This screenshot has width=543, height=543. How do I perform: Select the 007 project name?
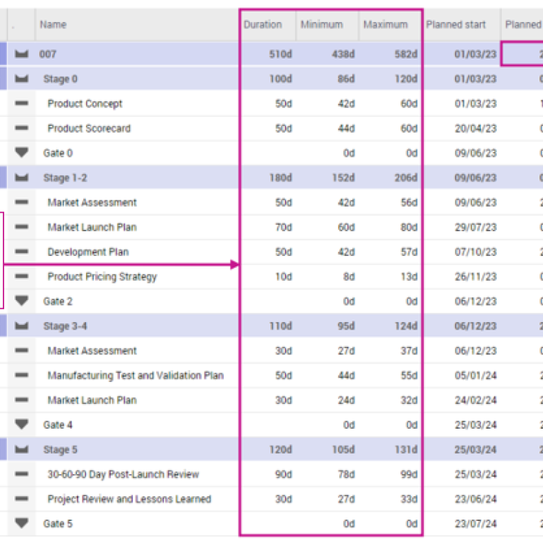47,54
